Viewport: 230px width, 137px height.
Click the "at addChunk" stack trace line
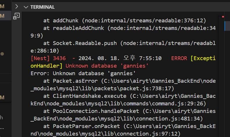point(125,21)
